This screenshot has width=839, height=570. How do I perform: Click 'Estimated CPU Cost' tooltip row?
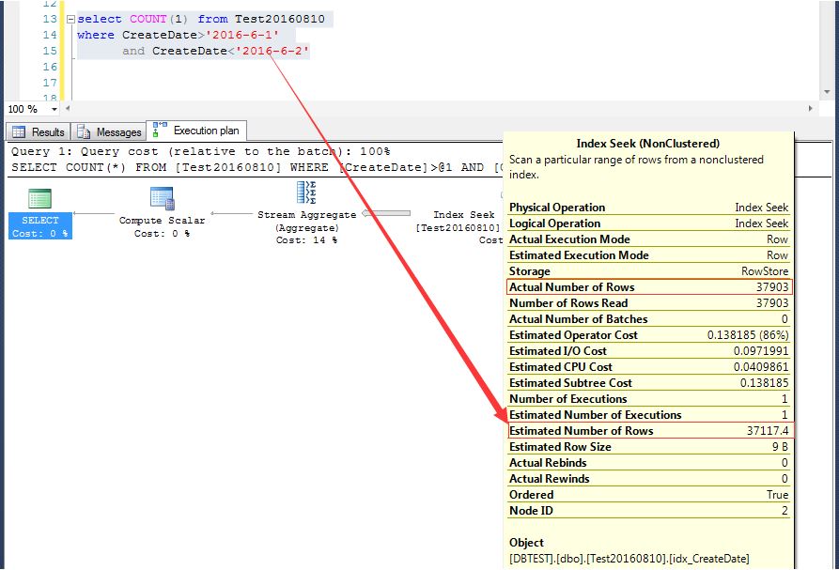pyautogui.click(x=648, y=367)
